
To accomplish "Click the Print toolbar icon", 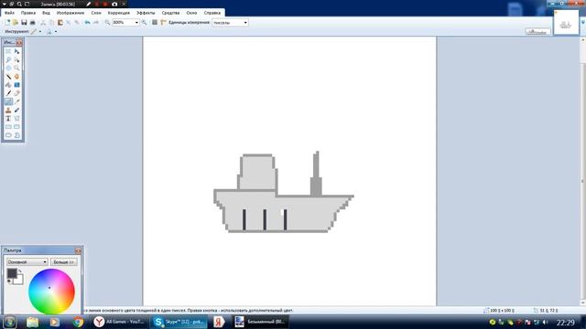I will [x=33, y=23].
